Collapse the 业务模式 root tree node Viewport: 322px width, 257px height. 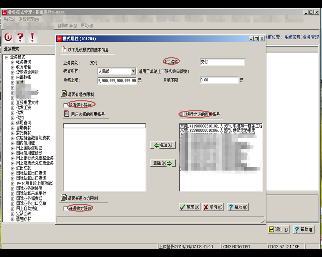pyautogui.click(x=7, y=57)
